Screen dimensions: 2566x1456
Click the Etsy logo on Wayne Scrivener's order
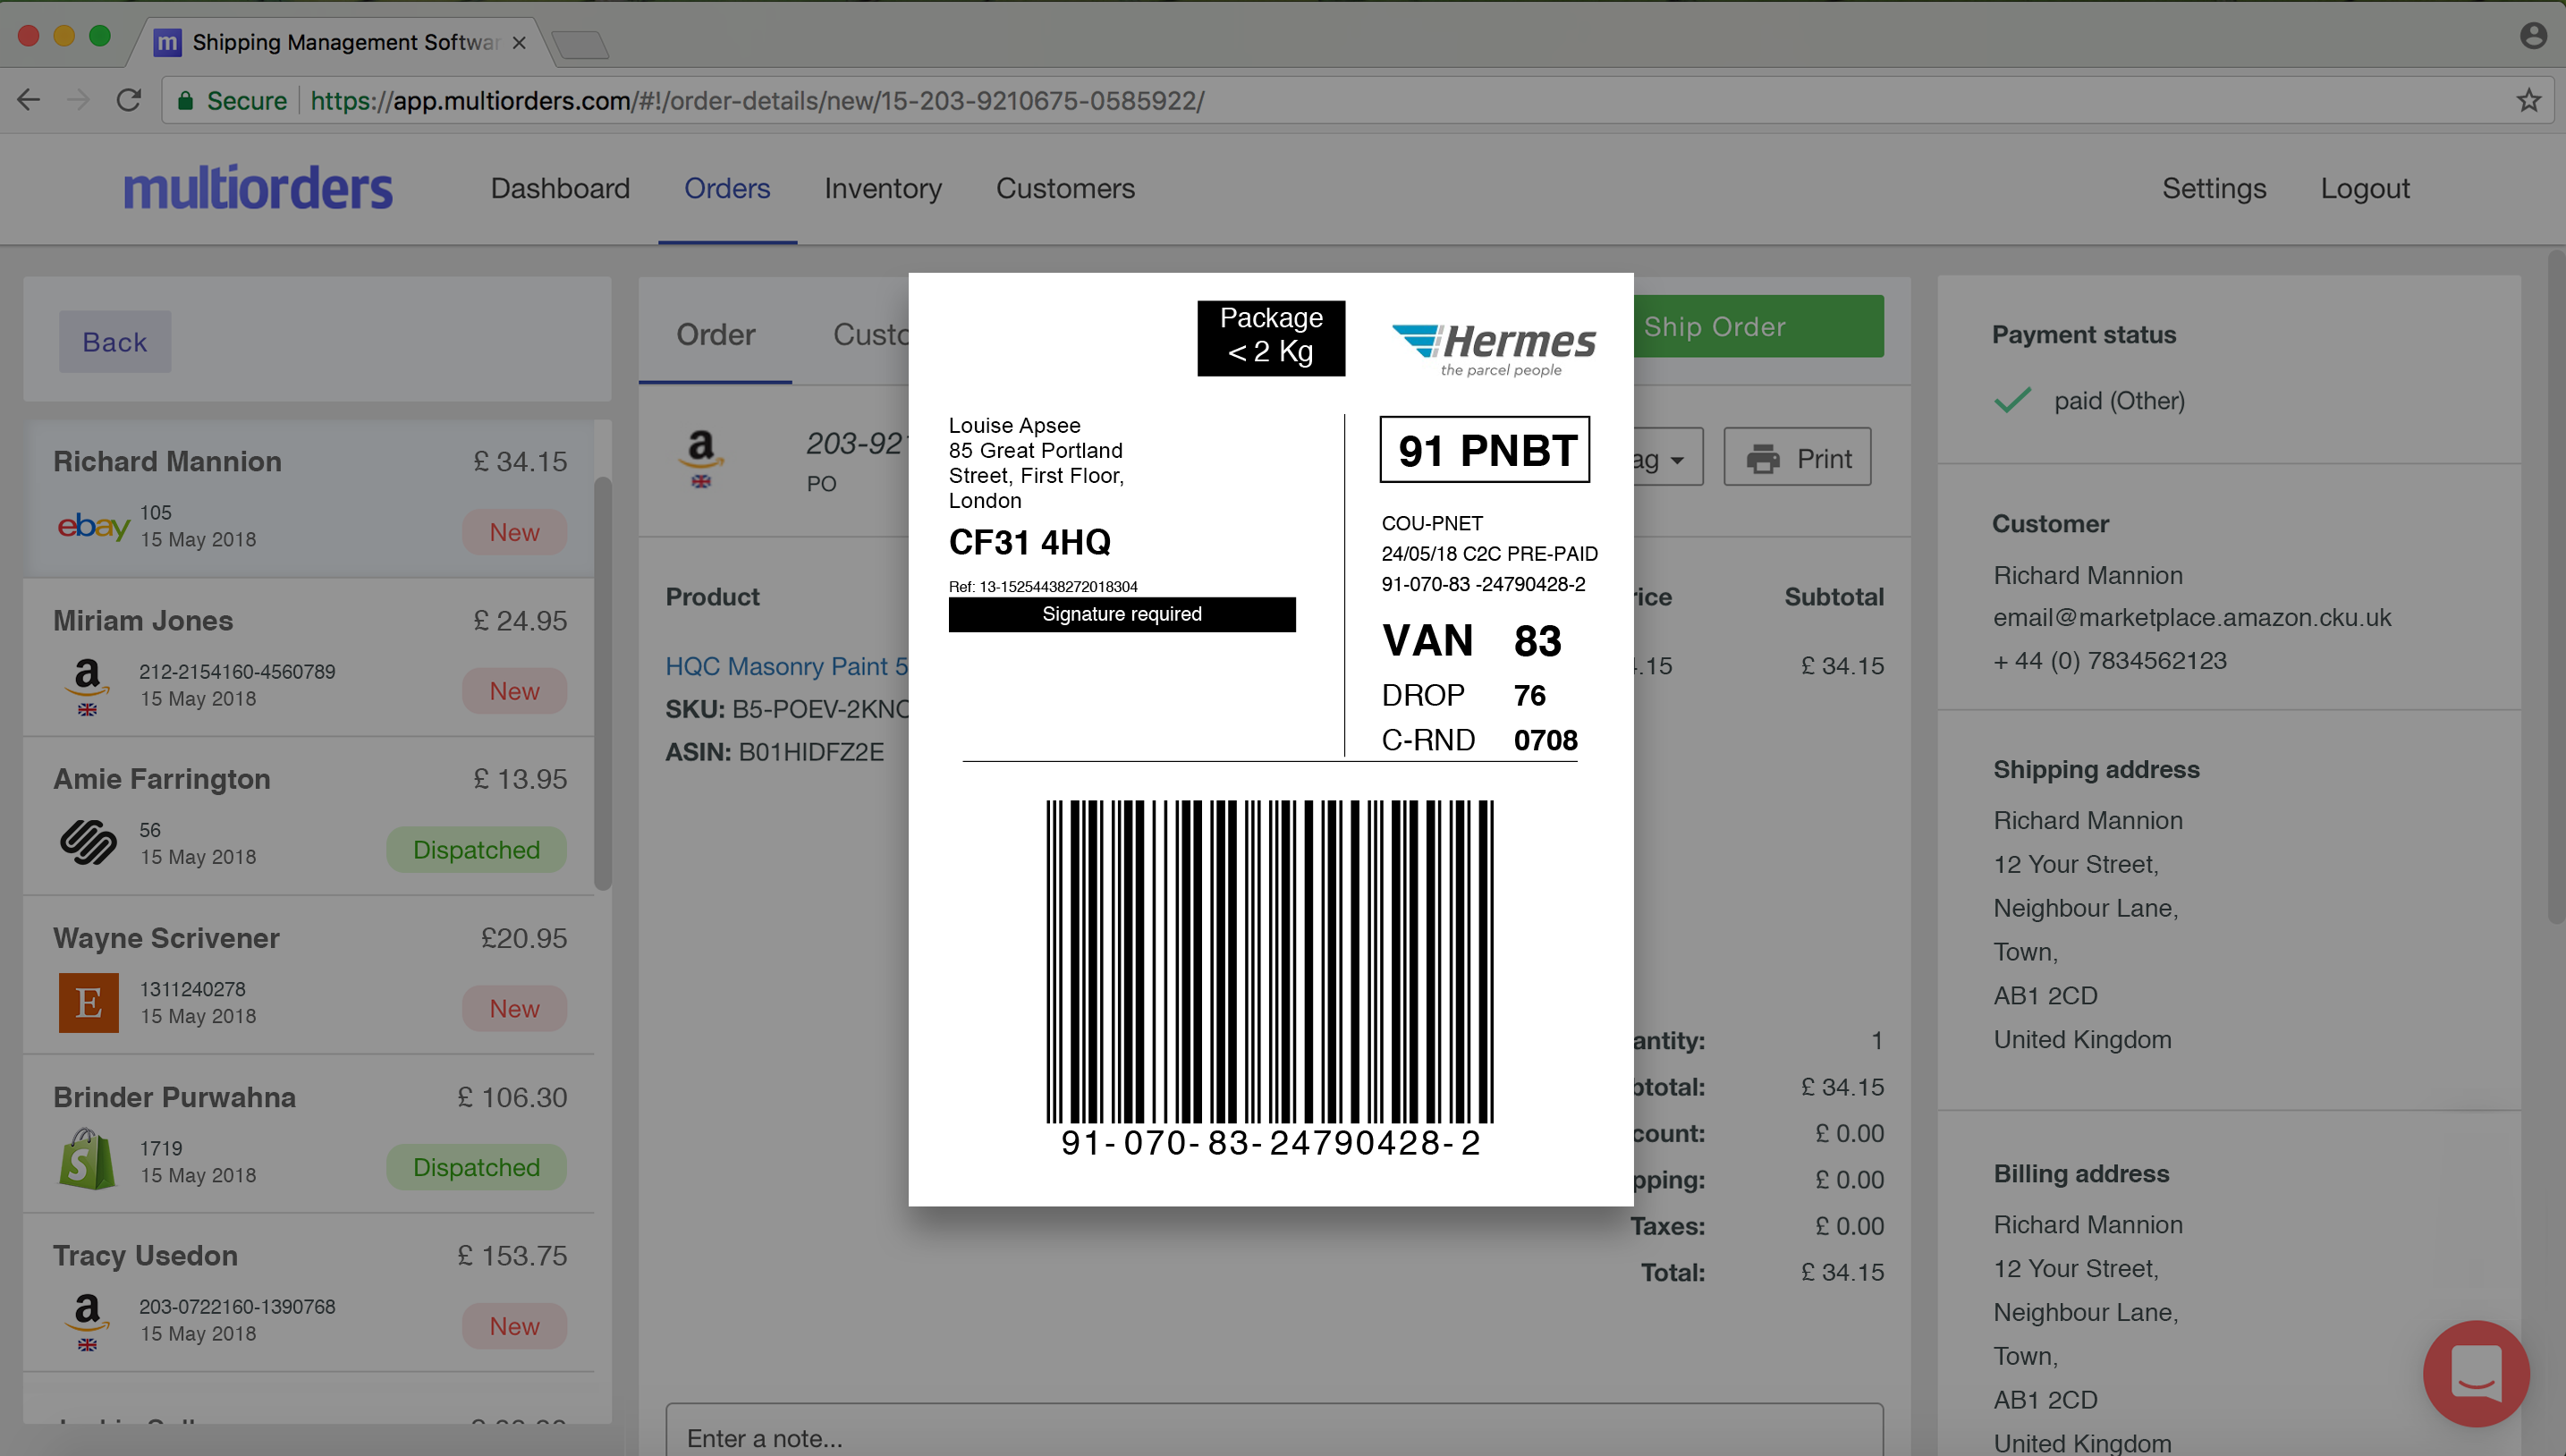[88, 1001]
